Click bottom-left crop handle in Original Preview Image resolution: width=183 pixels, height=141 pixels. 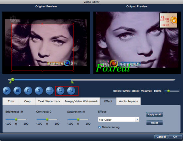[12, 71]
